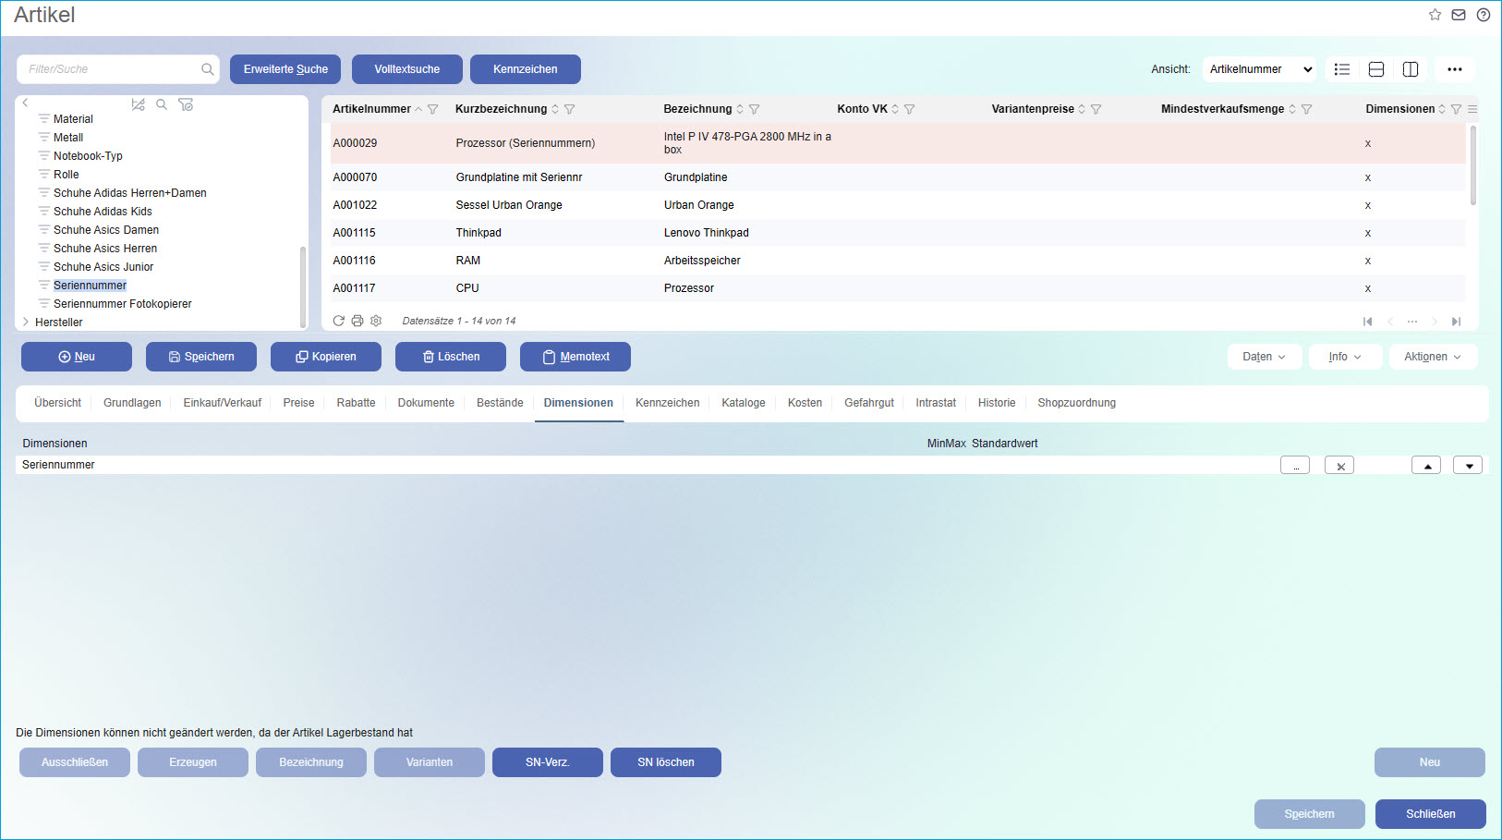Refresh the article list with the reload icon

pyautogui.click(x=338, y=320)
